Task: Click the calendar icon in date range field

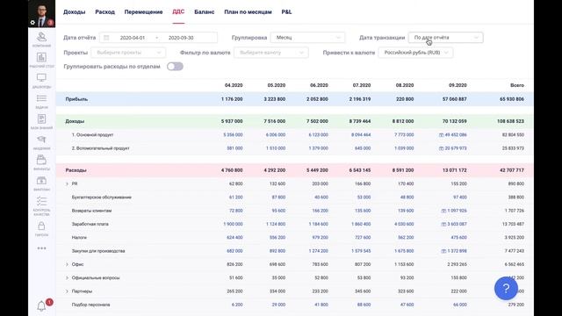Action: (106, 38)
